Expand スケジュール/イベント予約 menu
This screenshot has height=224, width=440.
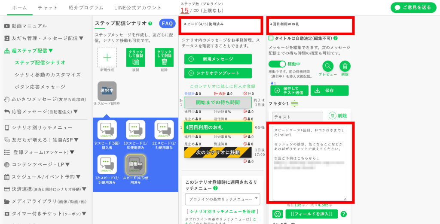click(43, 177)
